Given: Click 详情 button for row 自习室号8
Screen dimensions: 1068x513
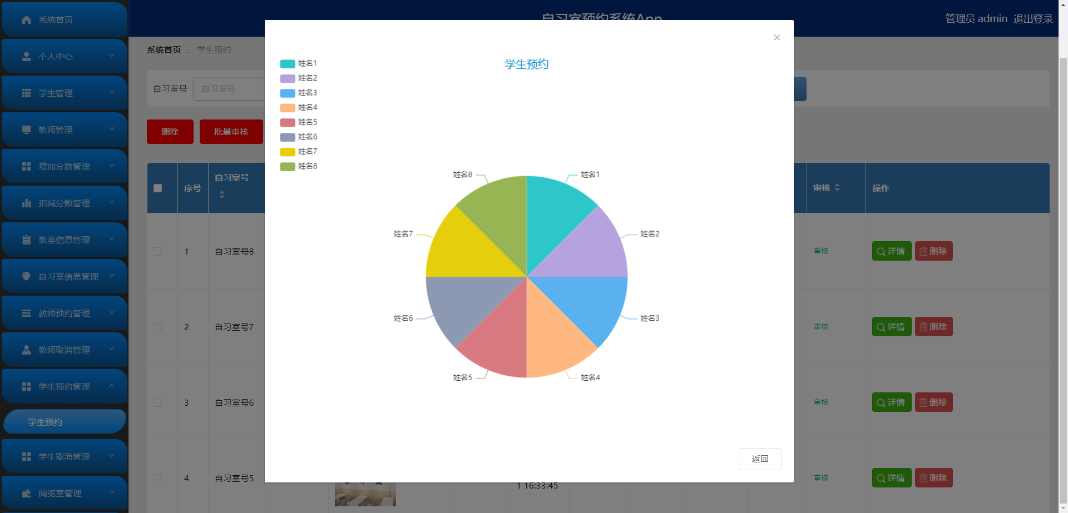Looking at the screenshot, I should 892,251.
